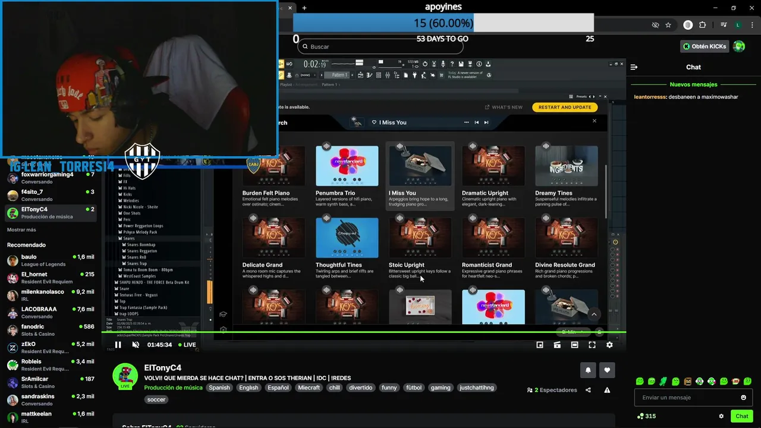Open the Dramatic Upright pack thumbnail

point(493,166)
